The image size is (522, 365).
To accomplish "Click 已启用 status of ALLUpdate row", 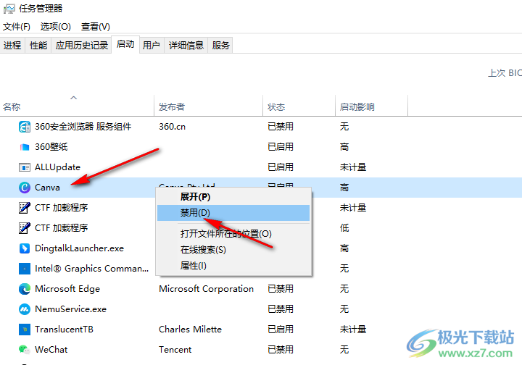I will click(281, 167).
